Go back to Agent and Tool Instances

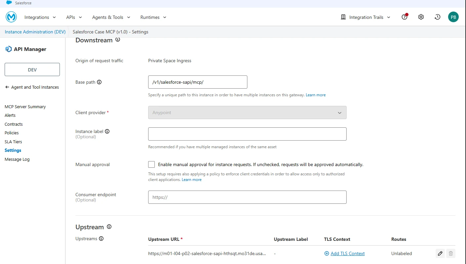pyautogui.click(x=32, y=87)
